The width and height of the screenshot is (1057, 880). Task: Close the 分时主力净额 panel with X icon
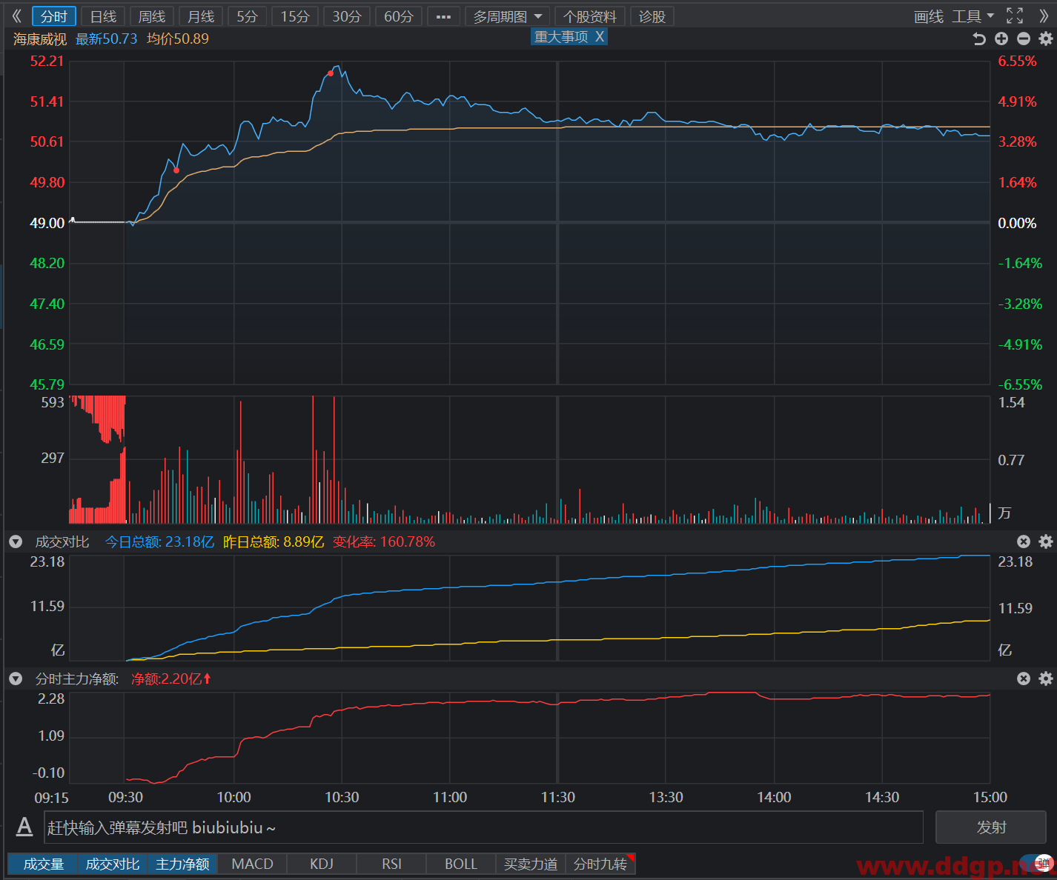(x=1024, y=679)
